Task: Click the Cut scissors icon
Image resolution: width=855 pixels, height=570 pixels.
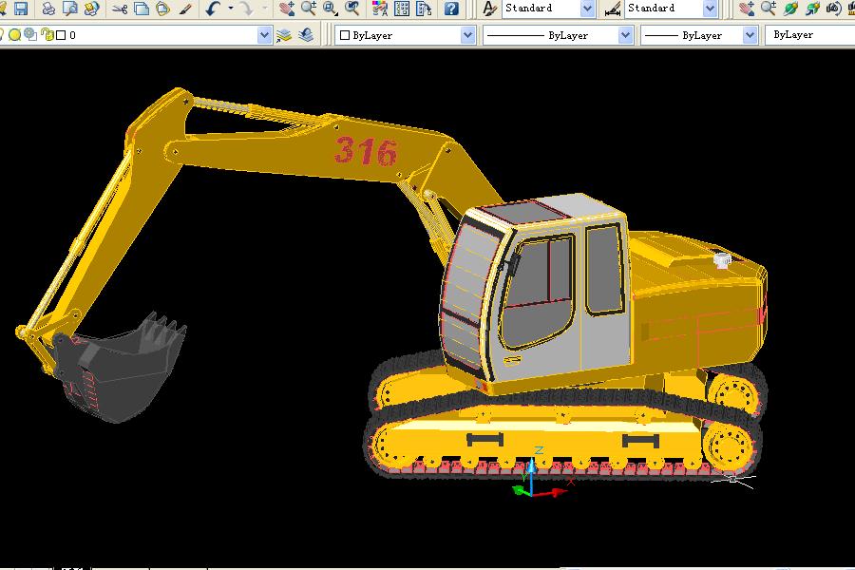Action: pos(120,9)
